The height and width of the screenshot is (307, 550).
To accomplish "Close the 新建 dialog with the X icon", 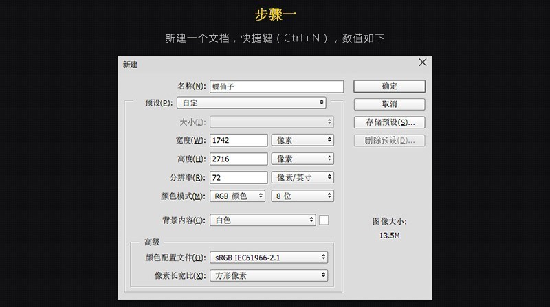I will click(x=423, y=62).
